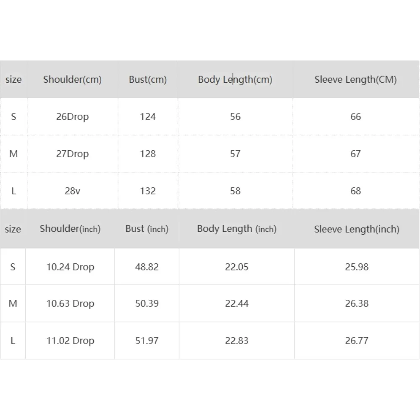The image size is (420, 420).
Task: Select sleeve length value 68
Action: pyautogui.click(x=356, y=191)
